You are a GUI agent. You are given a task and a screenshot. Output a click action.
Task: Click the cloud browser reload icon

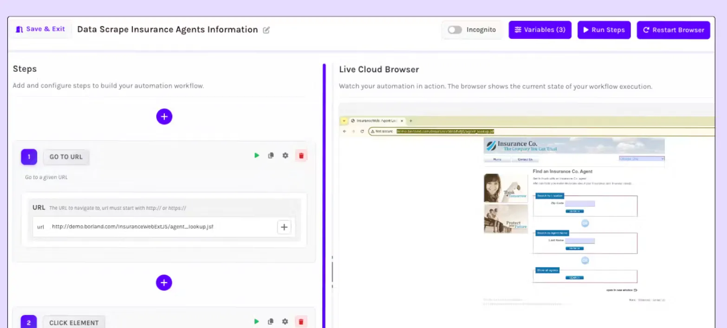[x=362, y=132]
